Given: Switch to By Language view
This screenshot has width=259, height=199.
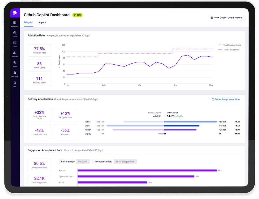Looking at the screenshot, I should (68, 162).
